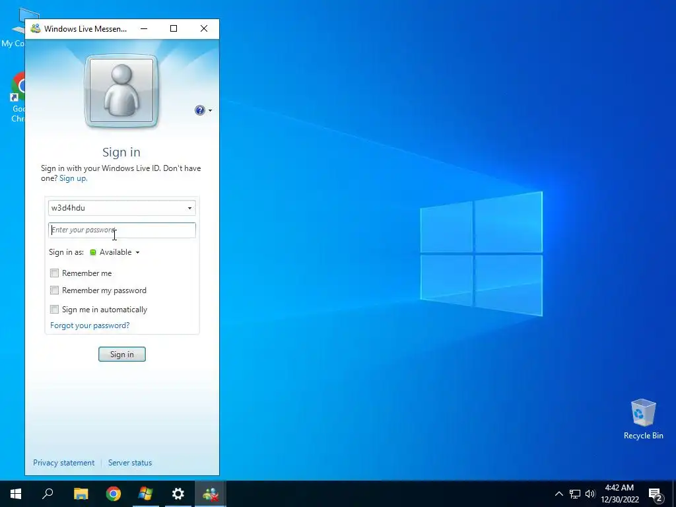676x507 pixels.
Task: Click the Windows flag taskbar icon
Action: coord(146,494)
